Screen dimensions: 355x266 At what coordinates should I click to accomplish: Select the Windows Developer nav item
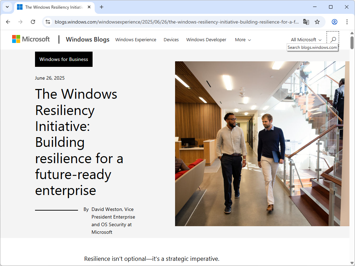coord(206,39)
